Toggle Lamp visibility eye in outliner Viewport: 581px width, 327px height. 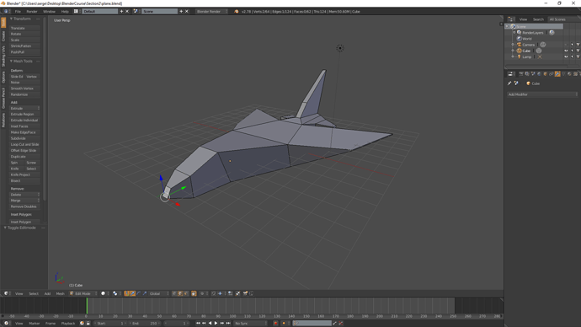point(566,56)
